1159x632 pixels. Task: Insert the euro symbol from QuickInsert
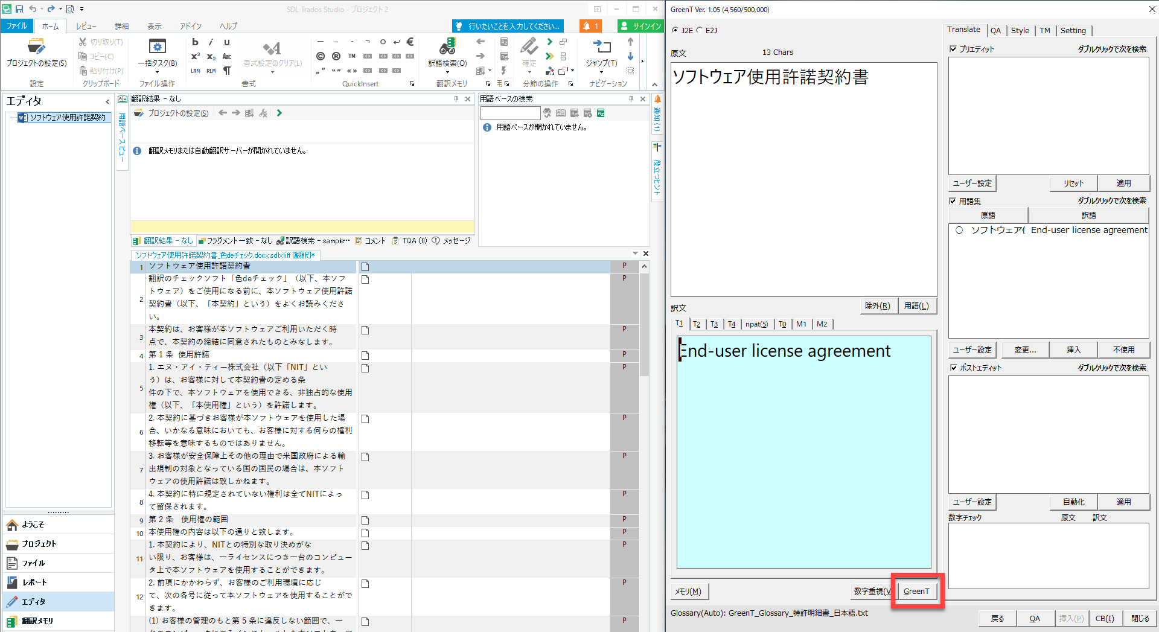(x=410, y=42)
